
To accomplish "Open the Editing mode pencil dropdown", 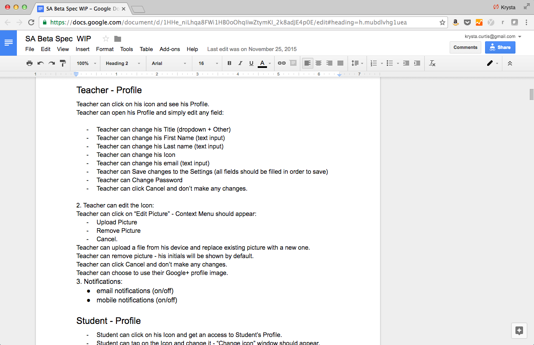I will pyautogui.click(x=492, y=63).
